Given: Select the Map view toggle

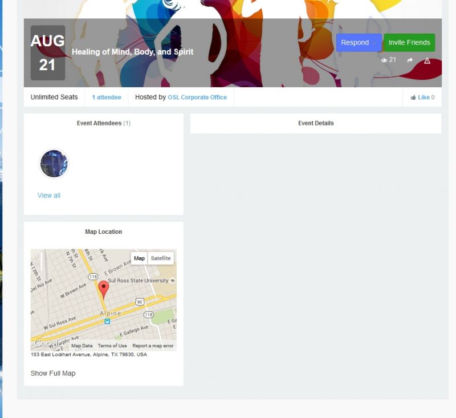Looking at the screenshot, I should click(139, 258).
